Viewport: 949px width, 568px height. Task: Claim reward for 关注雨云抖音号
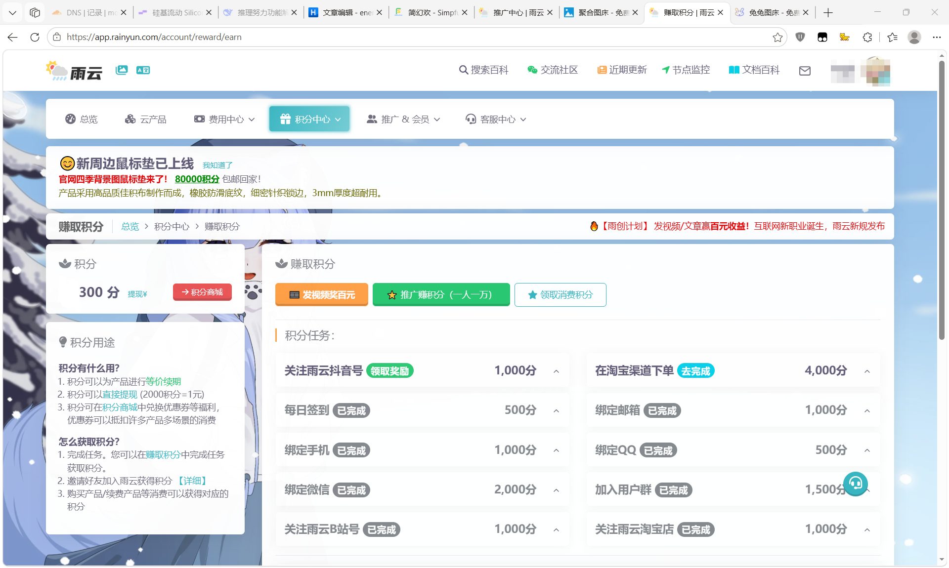[x=390, y=371]
